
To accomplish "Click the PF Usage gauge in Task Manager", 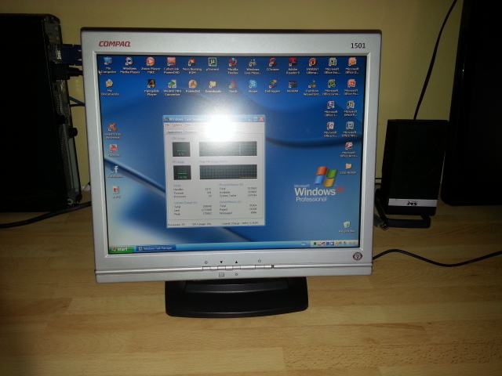I will point(182,172).
